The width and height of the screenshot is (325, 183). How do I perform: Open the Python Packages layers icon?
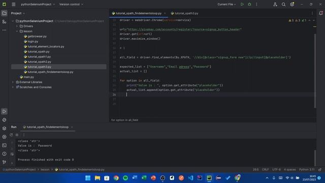[4, 128]
